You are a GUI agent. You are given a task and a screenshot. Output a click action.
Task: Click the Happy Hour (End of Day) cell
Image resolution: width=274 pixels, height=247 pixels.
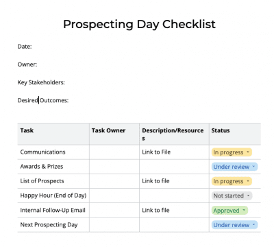point(53,196)
